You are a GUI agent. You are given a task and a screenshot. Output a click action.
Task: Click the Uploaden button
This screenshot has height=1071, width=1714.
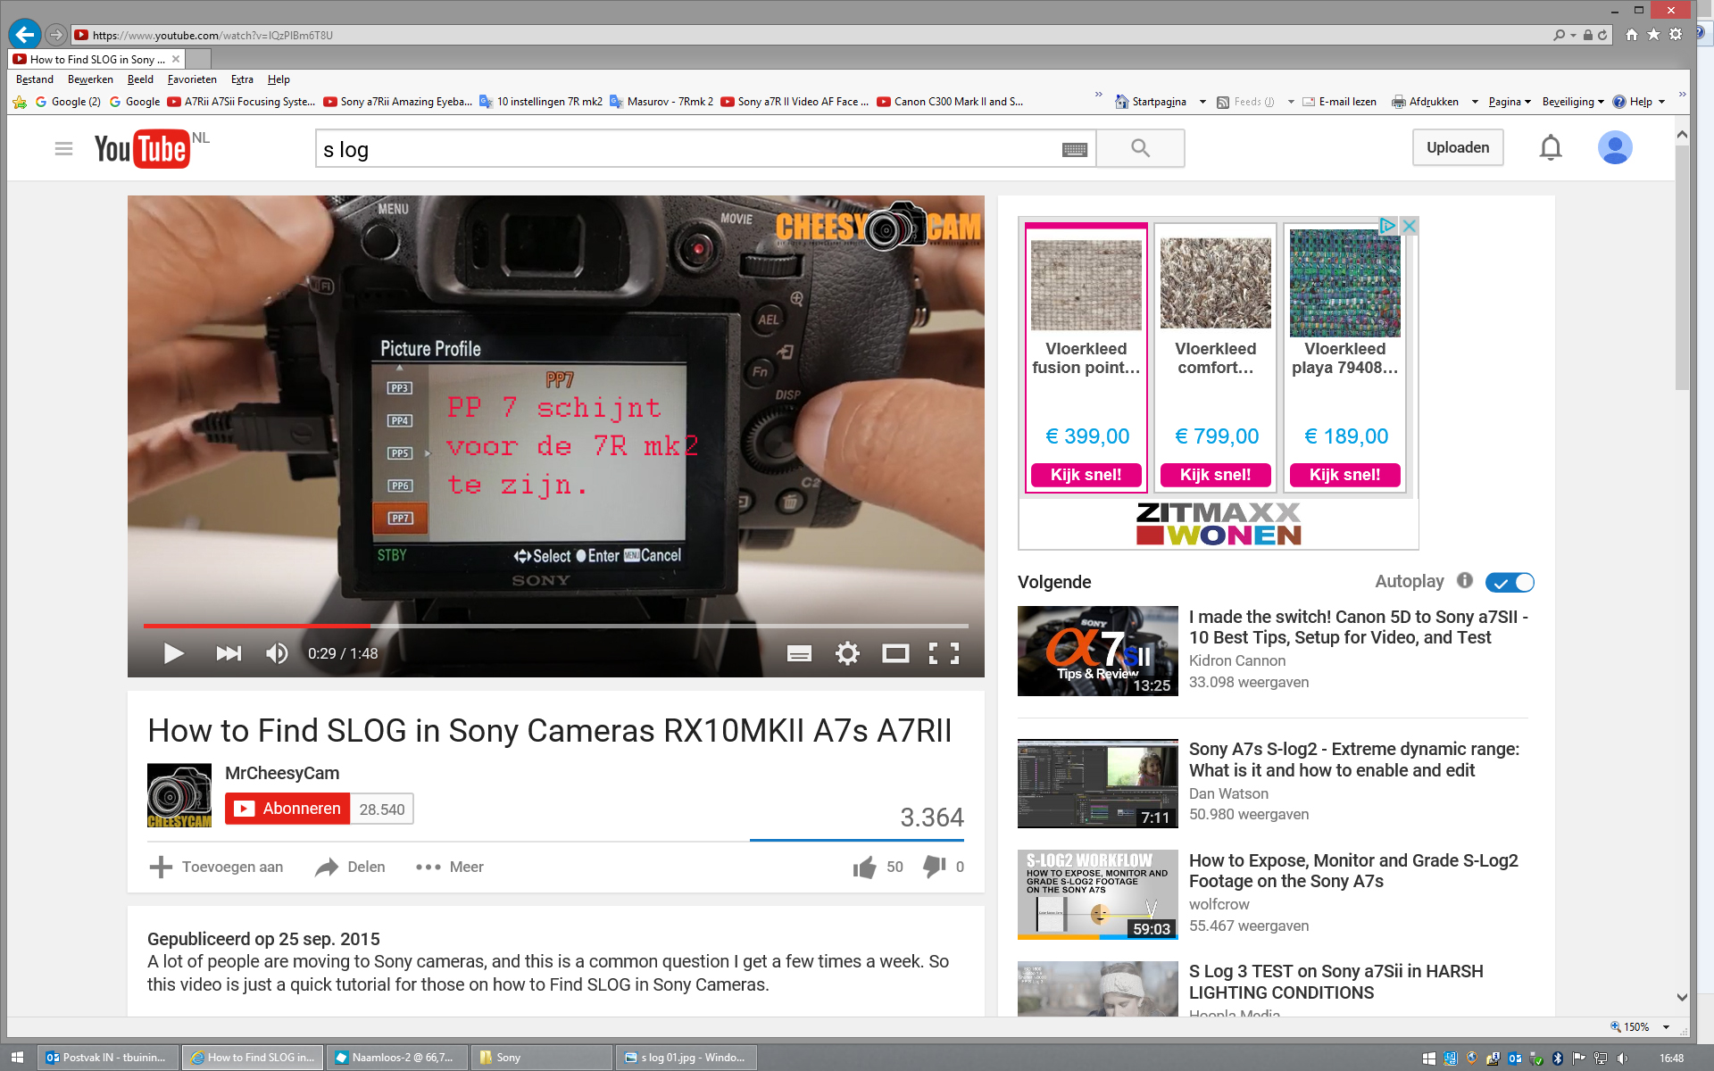(1457, 148)
